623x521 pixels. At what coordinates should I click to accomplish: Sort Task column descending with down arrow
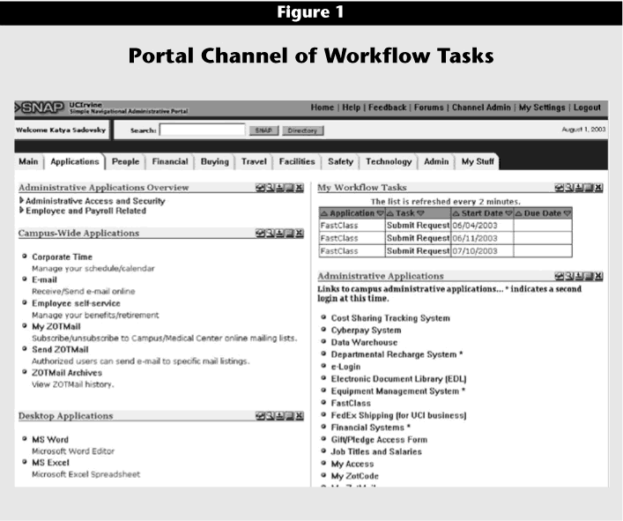tap(420, 214)
